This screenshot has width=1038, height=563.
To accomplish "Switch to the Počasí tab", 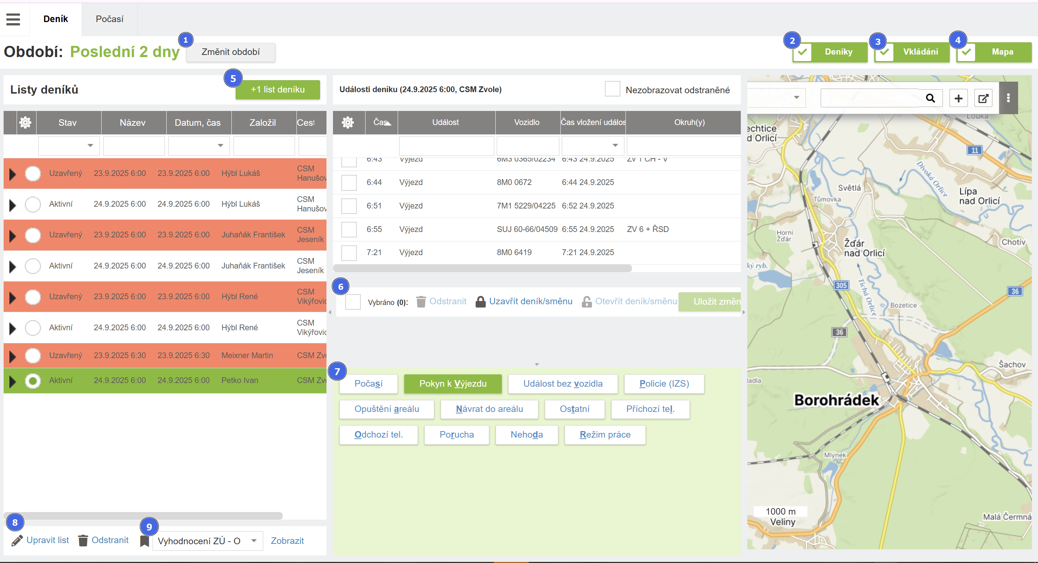I will click(x=110, y=19).
